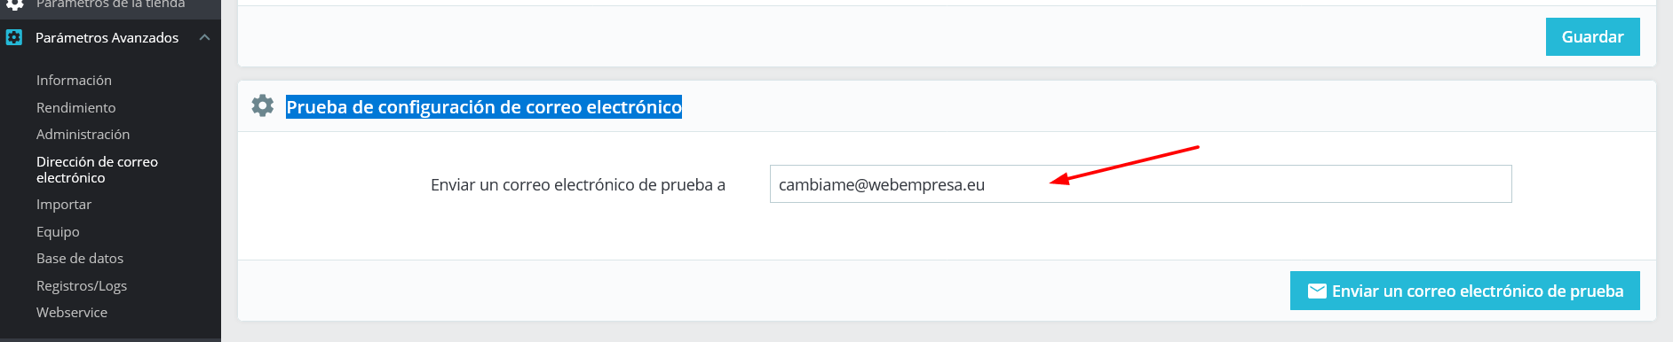The image size is (1673, 342).
Task: Send a test email with Enviar button
Action: point(1464,291)
